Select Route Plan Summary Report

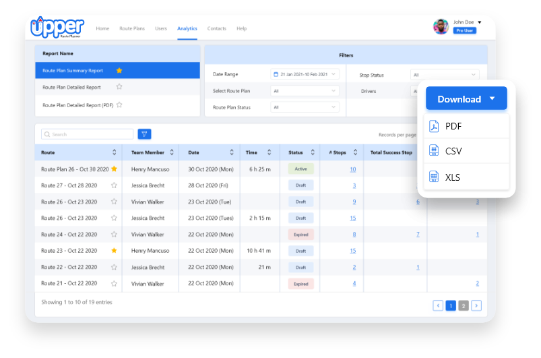coord(118,70)
